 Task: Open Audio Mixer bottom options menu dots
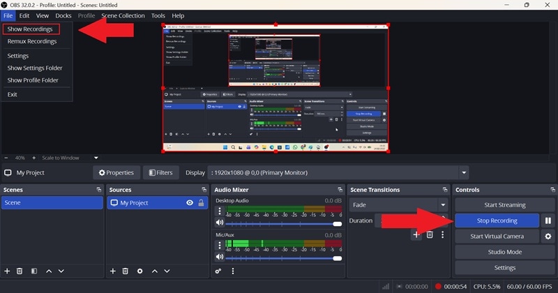click(233, 271)
